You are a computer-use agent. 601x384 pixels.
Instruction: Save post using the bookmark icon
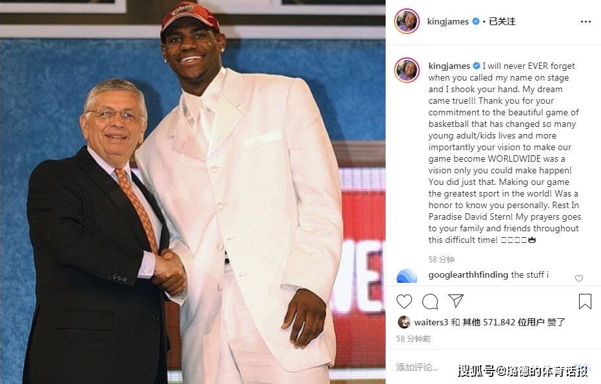point(585,302)
